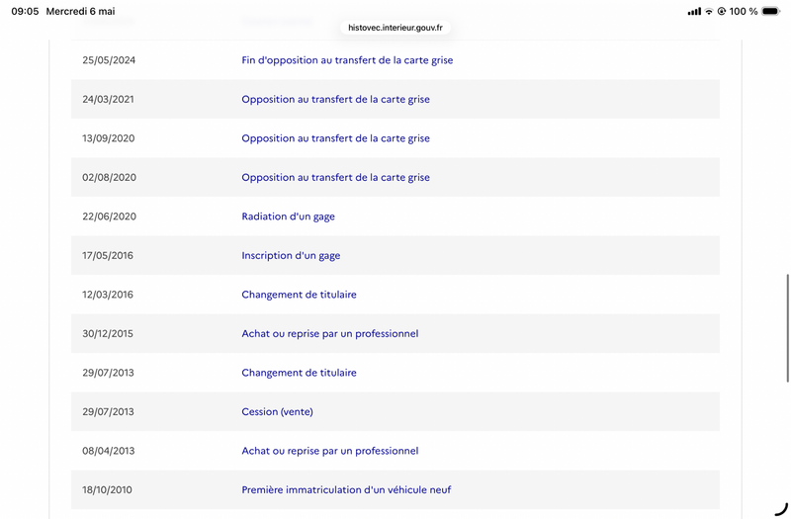Click 'Première immatriculation d'un véhicule neuf'
The width and height of the screenshot is (791, 519).
pos(346,489)
